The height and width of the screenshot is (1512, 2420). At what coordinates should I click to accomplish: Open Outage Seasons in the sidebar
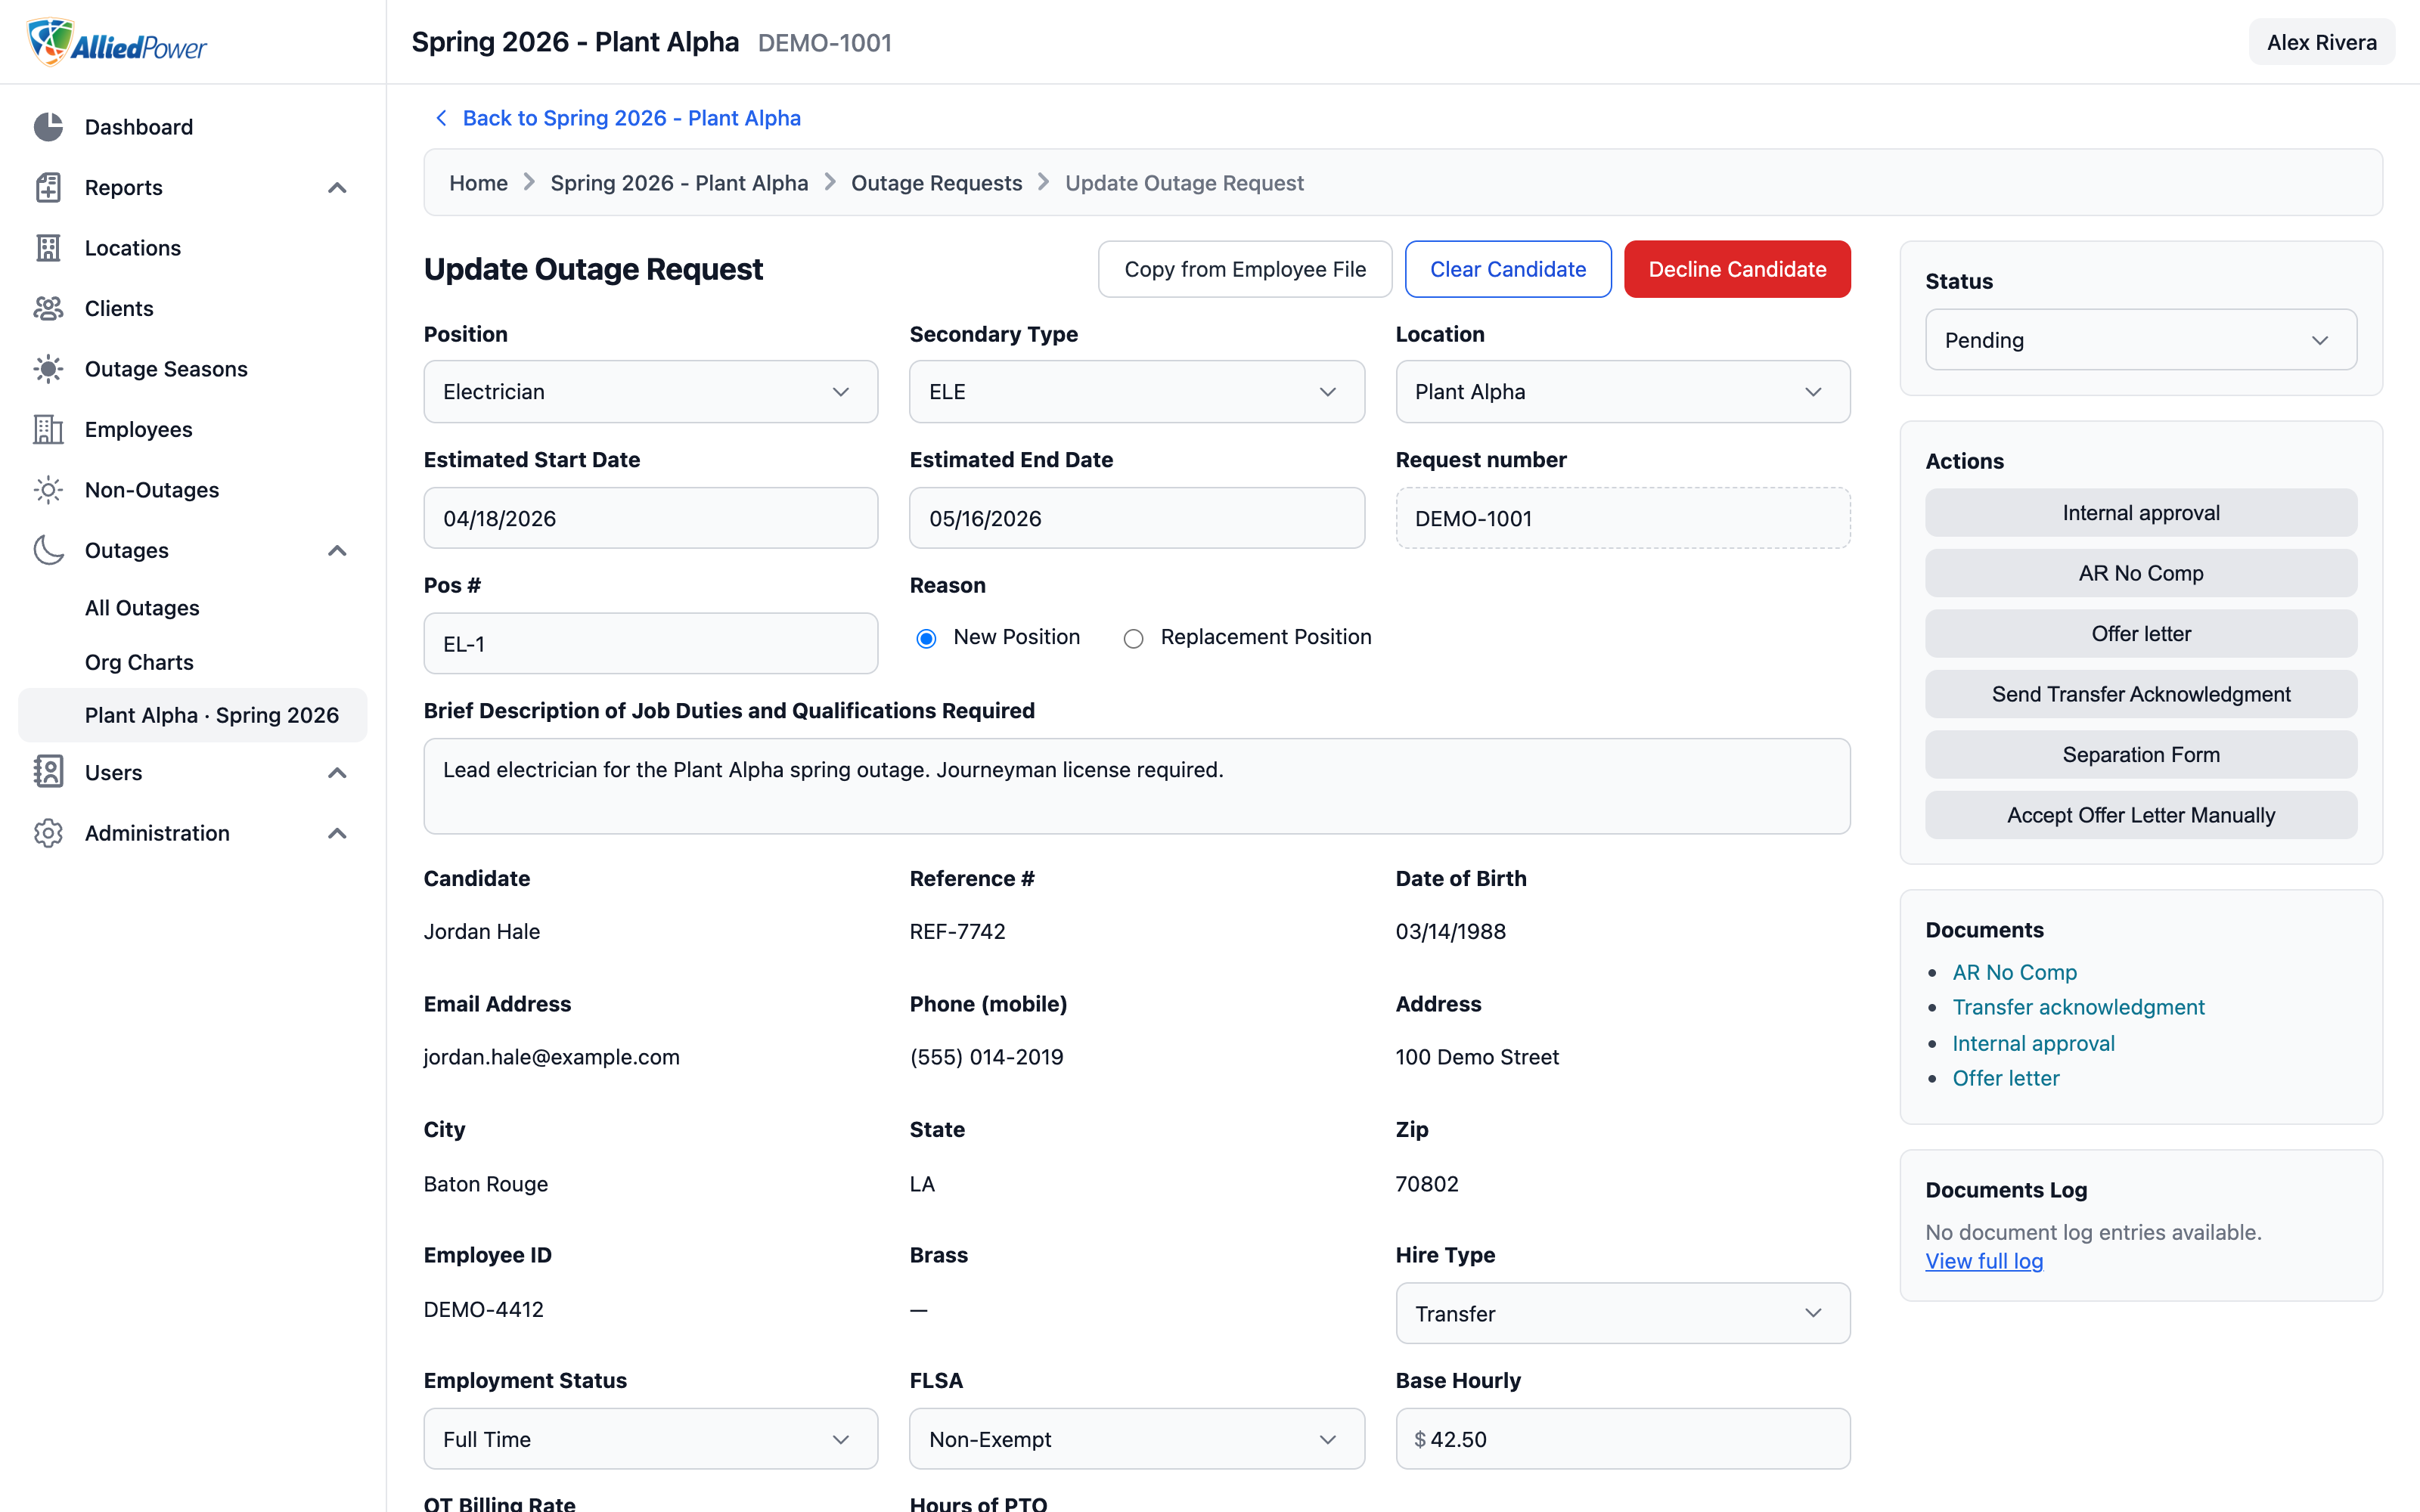(193, 369)
